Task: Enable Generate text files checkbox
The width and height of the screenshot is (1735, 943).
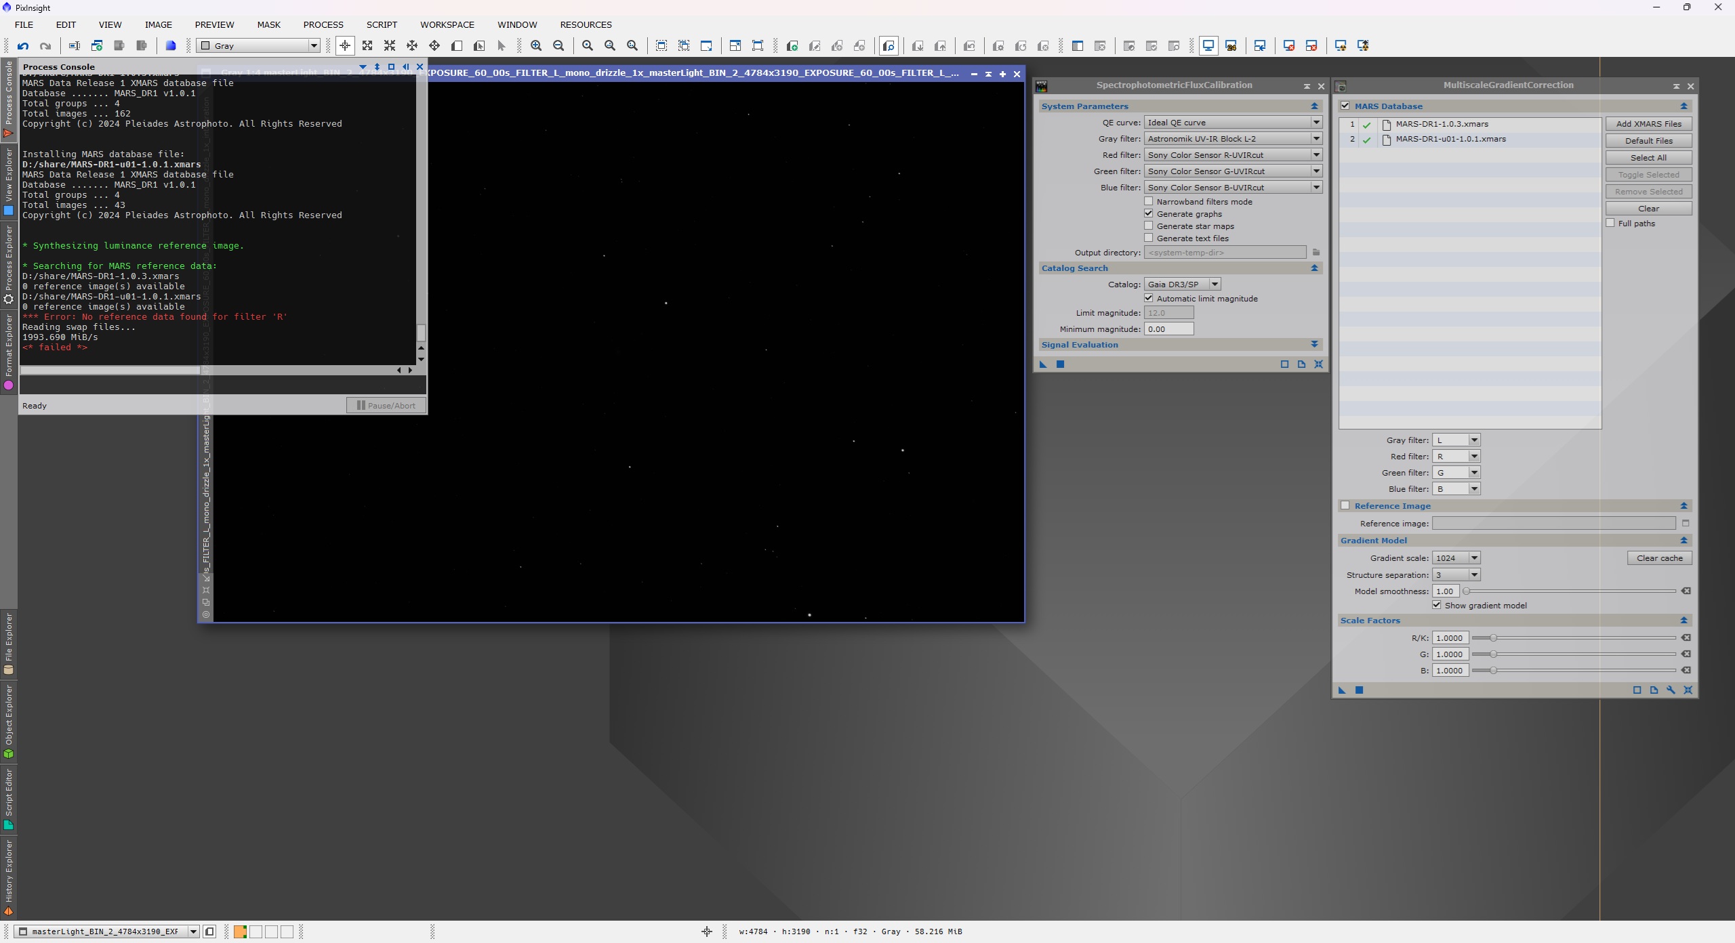Action: coord(1149,238)
